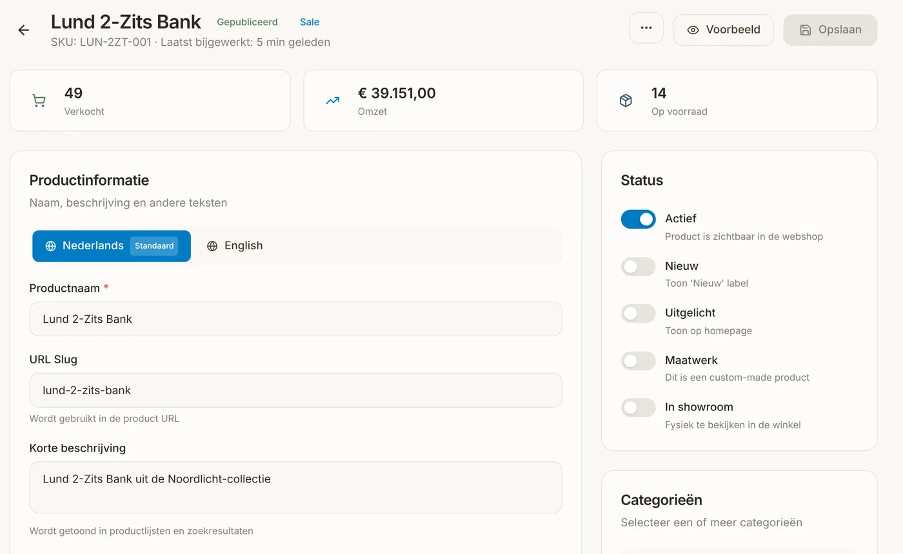Click the Voorbeeld preview button
The width and height of the screenshot is (903, 554).
click(724, 30)
